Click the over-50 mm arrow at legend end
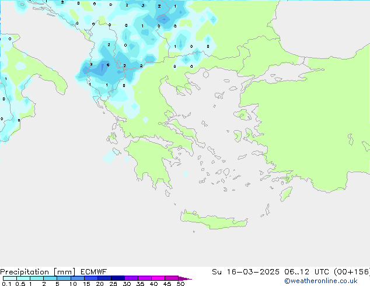This screenshot has width=370, height=286. (x=185, y=278)
